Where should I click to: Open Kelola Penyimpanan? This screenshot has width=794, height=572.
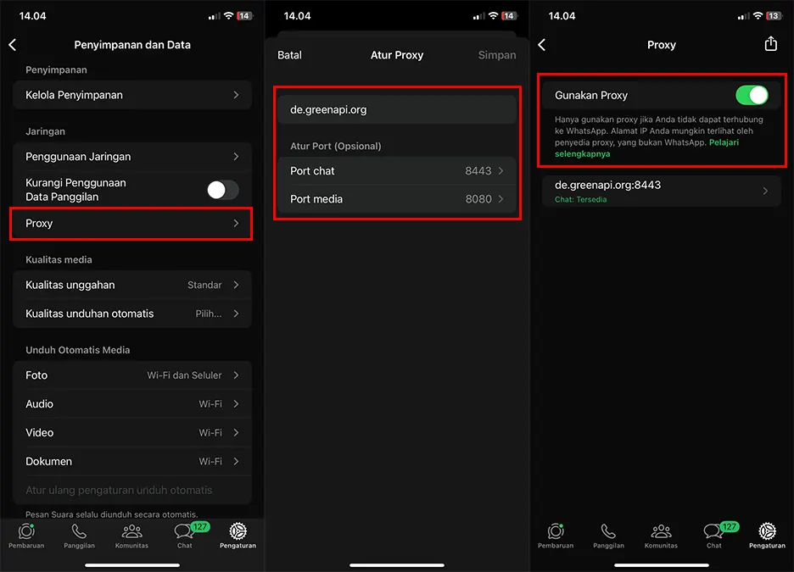point(132,95)
